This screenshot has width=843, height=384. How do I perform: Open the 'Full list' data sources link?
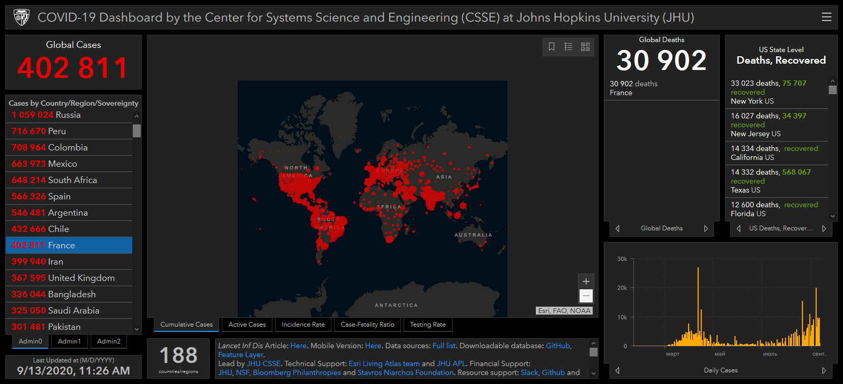[x=444, y=346]
